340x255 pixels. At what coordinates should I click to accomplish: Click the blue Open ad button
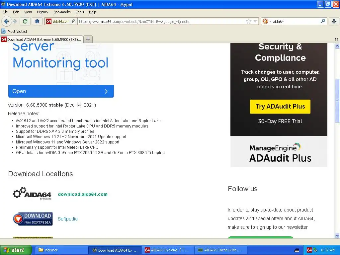[x=61, y=91]
